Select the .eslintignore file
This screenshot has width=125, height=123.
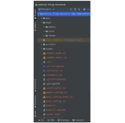(55, 66)
